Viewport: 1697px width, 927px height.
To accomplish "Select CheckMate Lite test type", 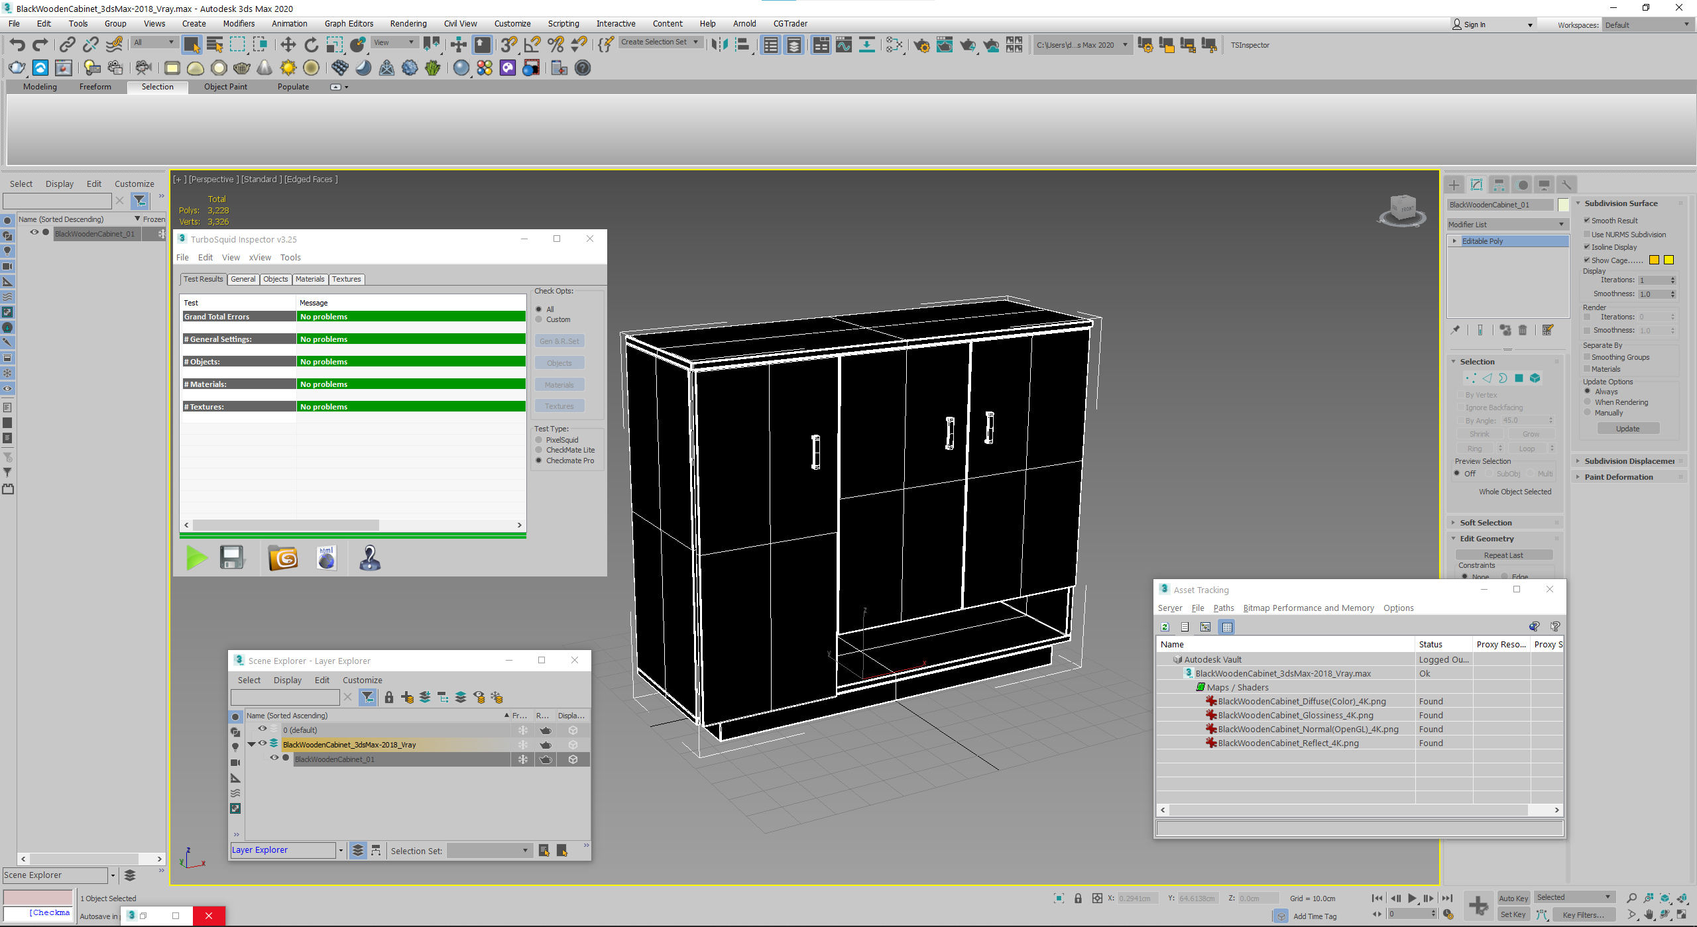I will coord(539,450).
